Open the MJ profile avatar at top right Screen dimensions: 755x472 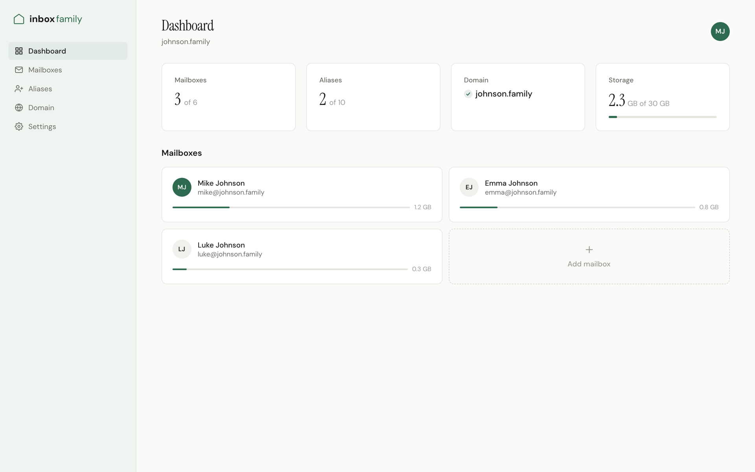(x=720, y=31)
